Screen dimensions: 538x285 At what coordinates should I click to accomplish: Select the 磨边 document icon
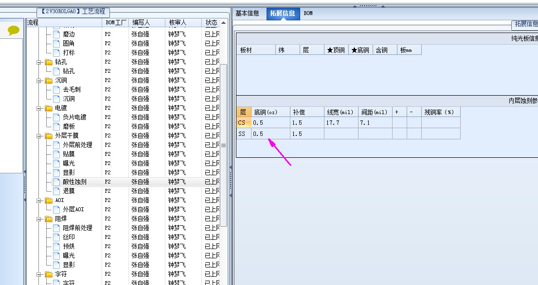tap(56, 34)
